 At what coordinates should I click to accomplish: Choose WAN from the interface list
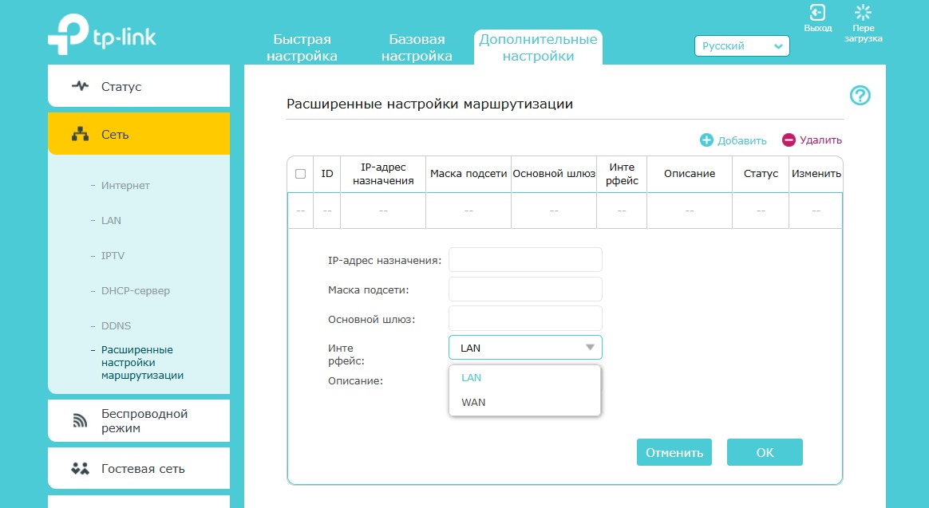[473, 403]
